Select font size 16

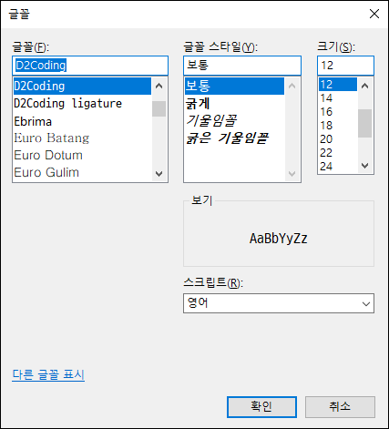pos(338,112)
